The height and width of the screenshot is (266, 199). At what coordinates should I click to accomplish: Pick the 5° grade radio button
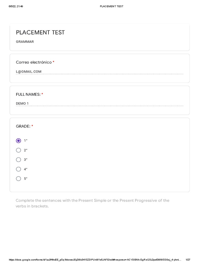point(18,179)
